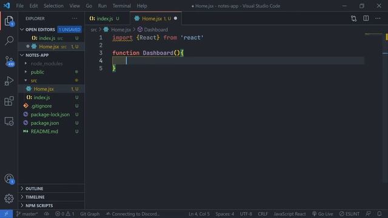Viewport: 388px width, 218px height.
Task: Change indentation via Spaces: 4
Action: pyautogui.click(x=225, y=214)
